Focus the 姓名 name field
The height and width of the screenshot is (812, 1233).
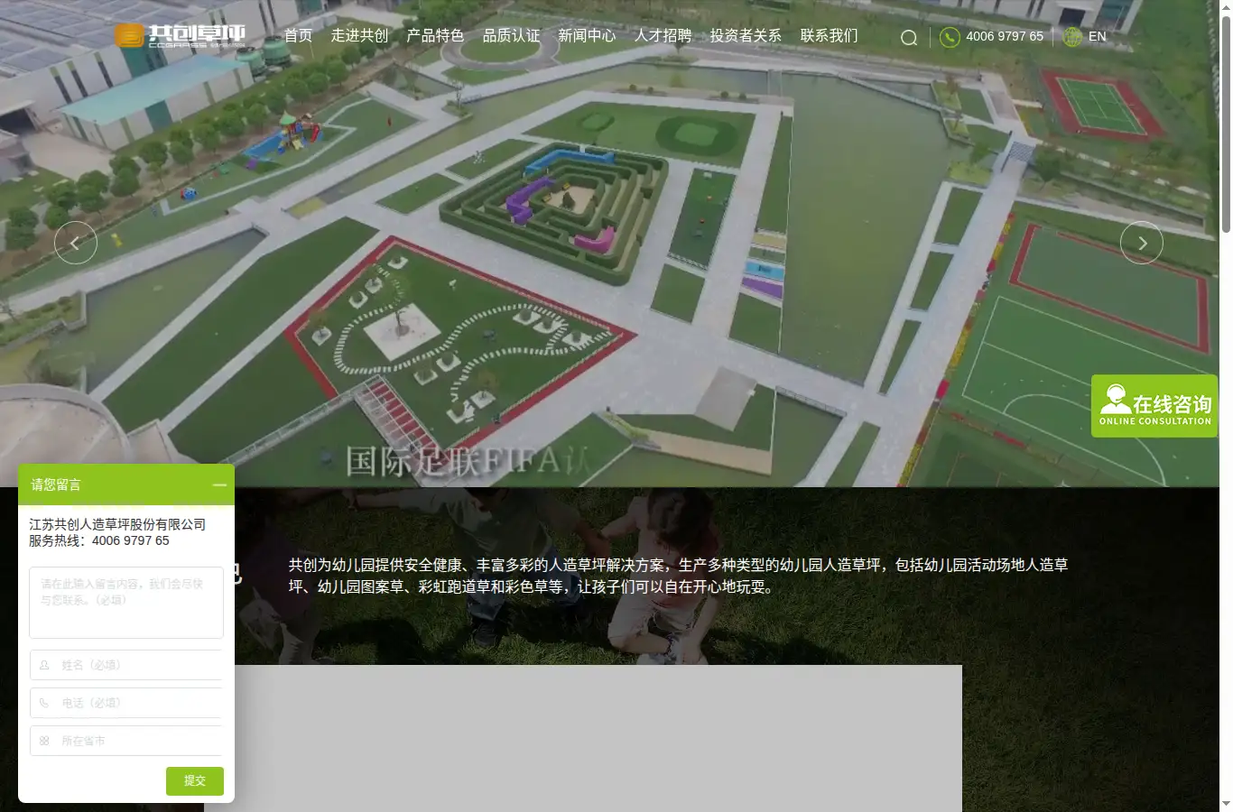(126, 665)
